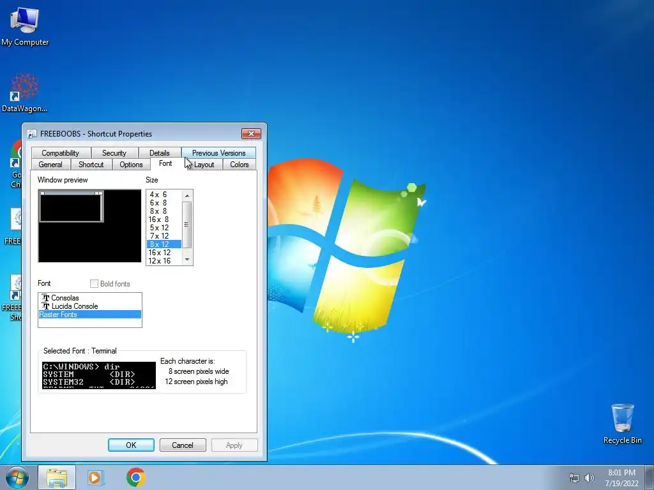Launch Windows Media Player from taskbar

coord(95,477)
